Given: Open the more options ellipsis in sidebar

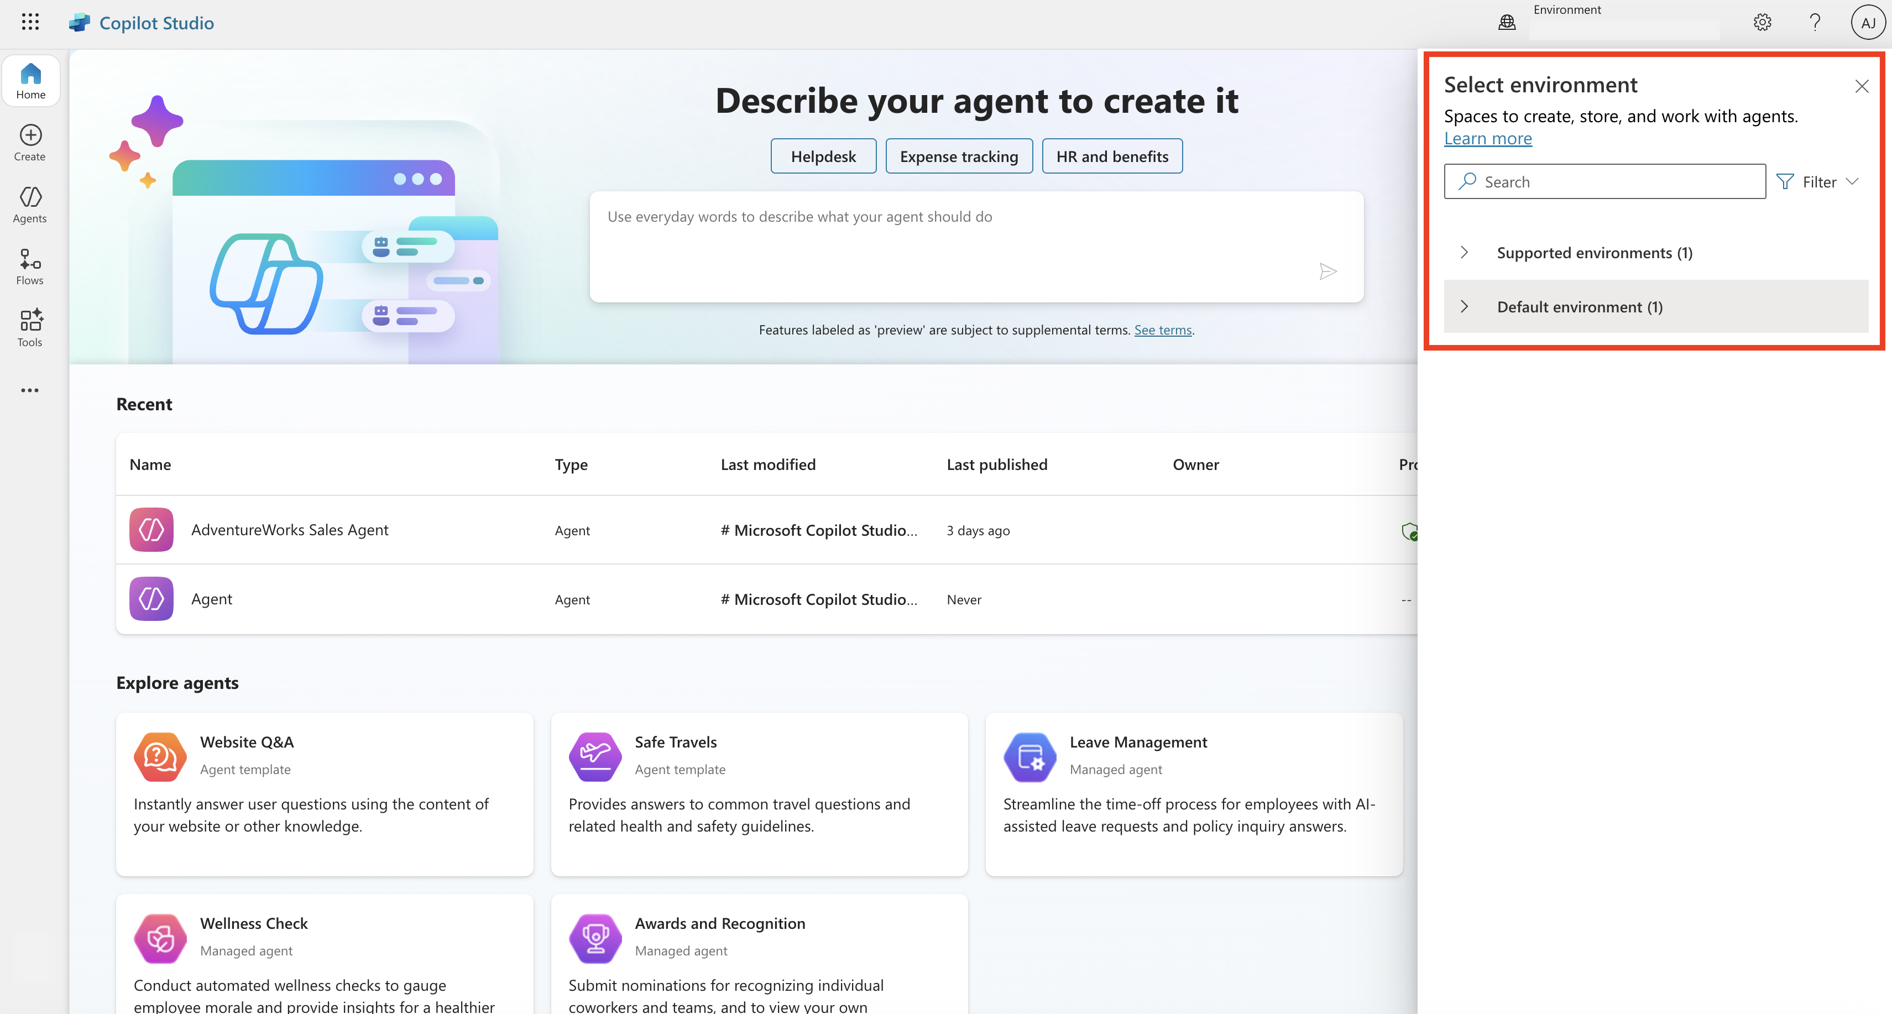Looking at the screenshot, I should tap(30, 390).
